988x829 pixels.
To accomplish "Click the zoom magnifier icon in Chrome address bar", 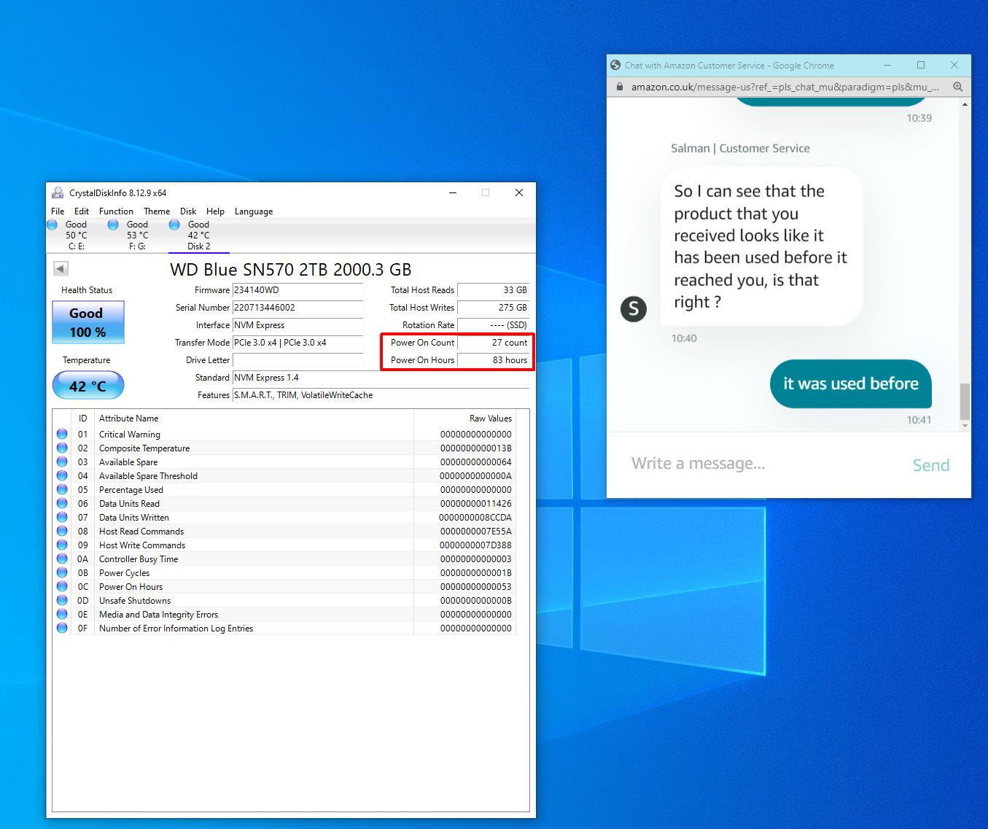I will click(958, 87).
